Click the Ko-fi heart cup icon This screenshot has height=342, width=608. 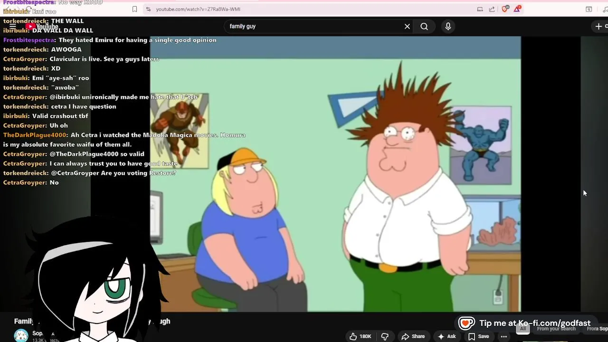point(466,323)
